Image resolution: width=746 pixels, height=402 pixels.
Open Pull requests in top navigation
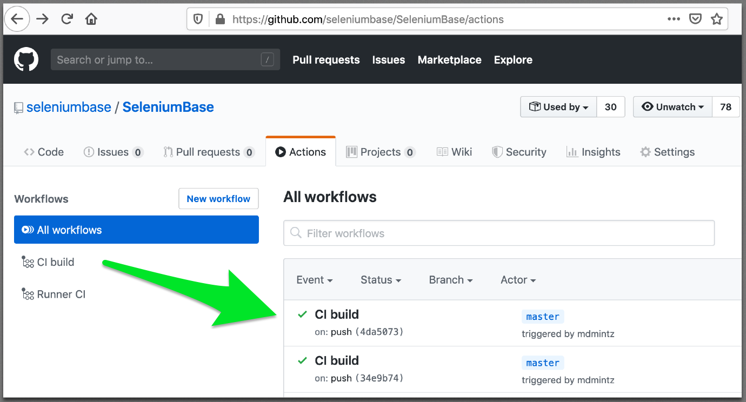tap(326, 60)
